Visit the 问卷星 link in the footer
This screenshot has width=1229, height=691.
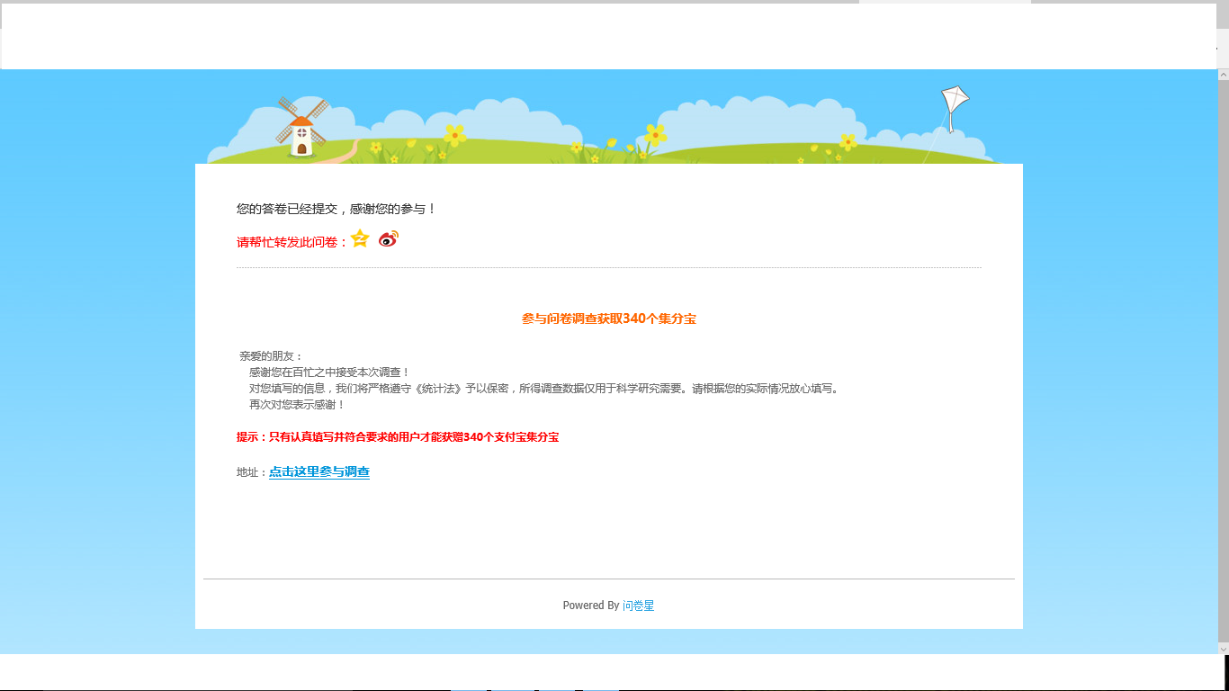(x=639, y=606)
